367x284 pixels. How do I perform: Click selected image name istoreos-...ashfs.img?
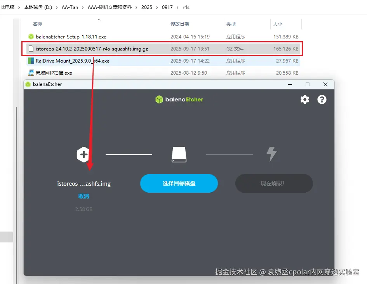click(84, 183)
